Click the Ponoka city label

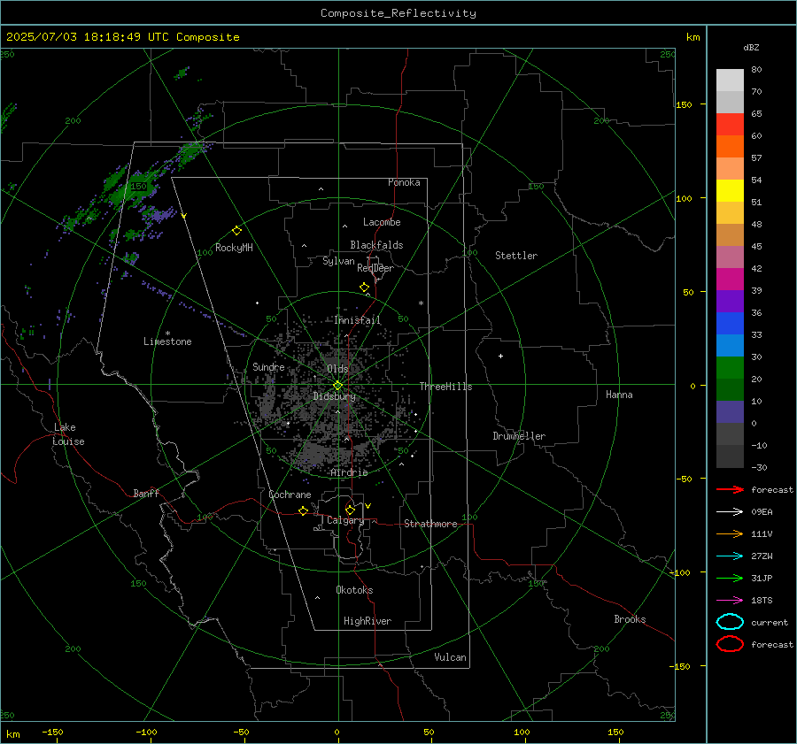(x=404, y=182)
